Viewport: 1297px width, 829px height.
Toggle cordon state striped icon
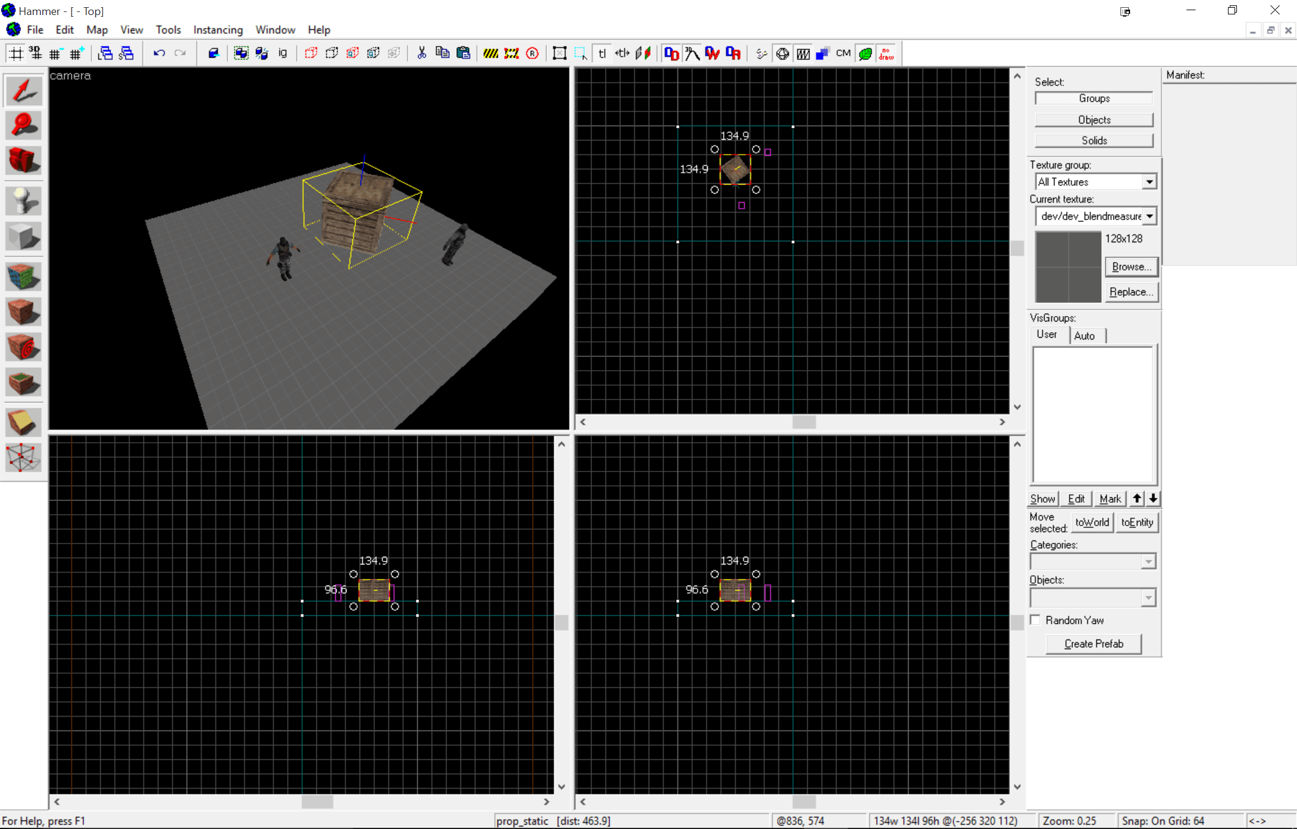491,53
